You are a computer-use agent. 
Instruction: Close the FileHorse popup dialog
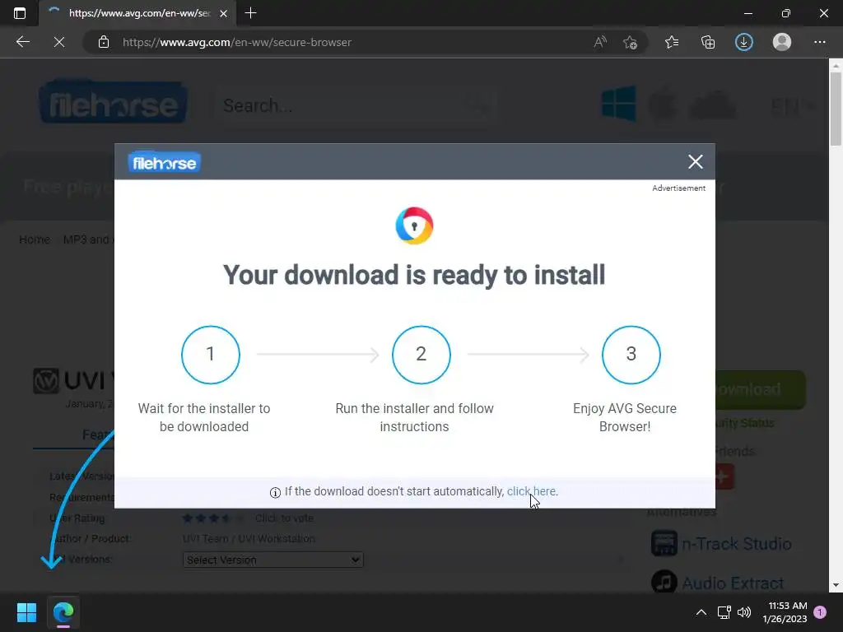coord(695,162)
